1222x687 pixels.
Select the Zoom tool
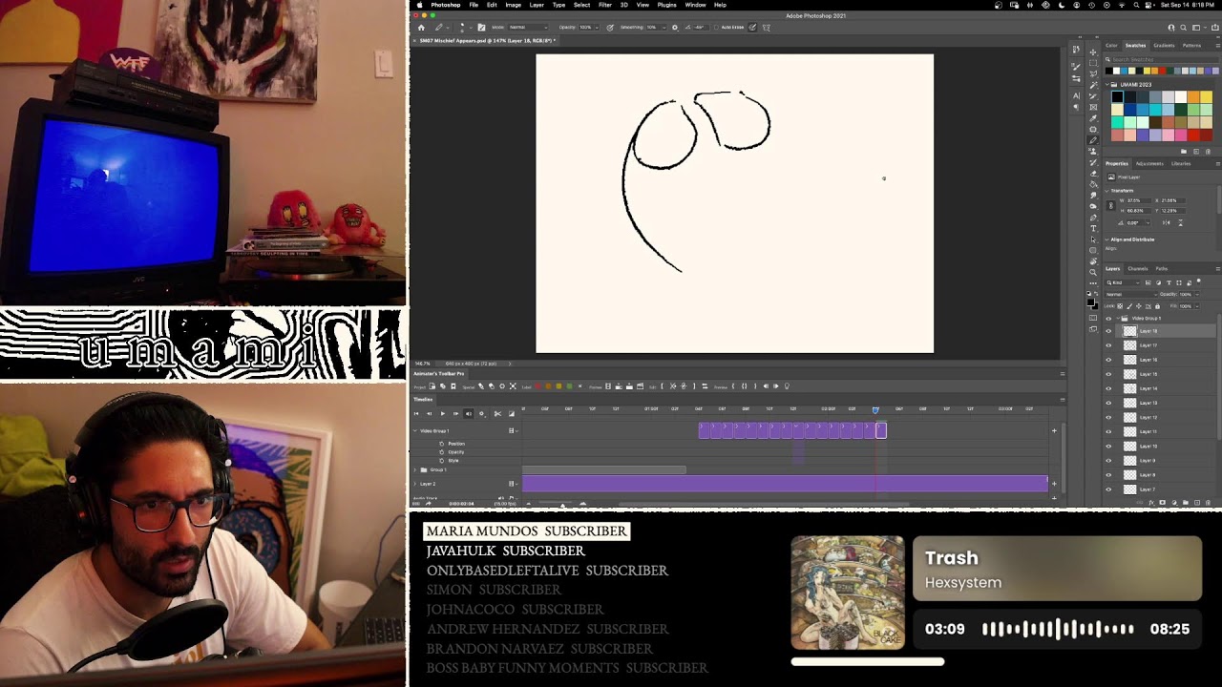coord(1093,271)
